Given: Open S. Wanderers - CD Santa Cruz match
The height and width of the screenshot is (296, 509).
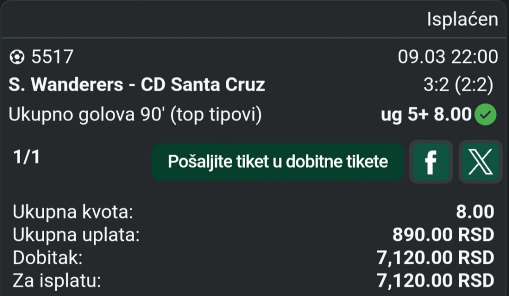Looking at the screenshot, I should (x=137, y=85).
